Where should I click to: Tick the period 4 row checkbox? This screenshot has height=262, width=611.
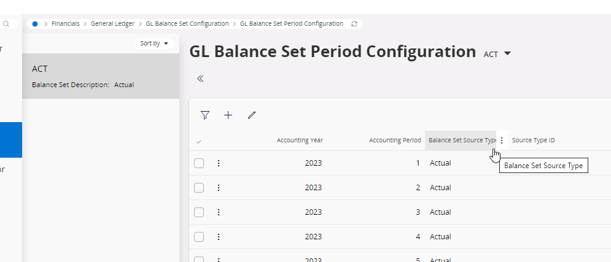[x=199, y=237]
